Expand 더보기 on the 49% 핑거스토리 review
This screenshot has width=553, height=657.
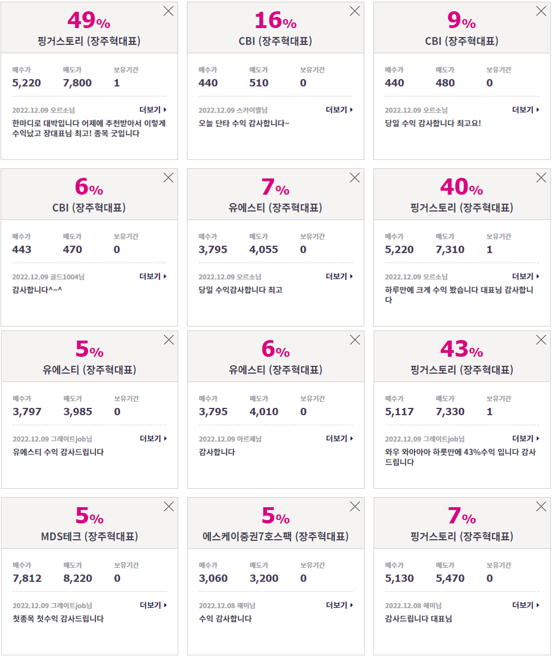(x=153, y=110)
